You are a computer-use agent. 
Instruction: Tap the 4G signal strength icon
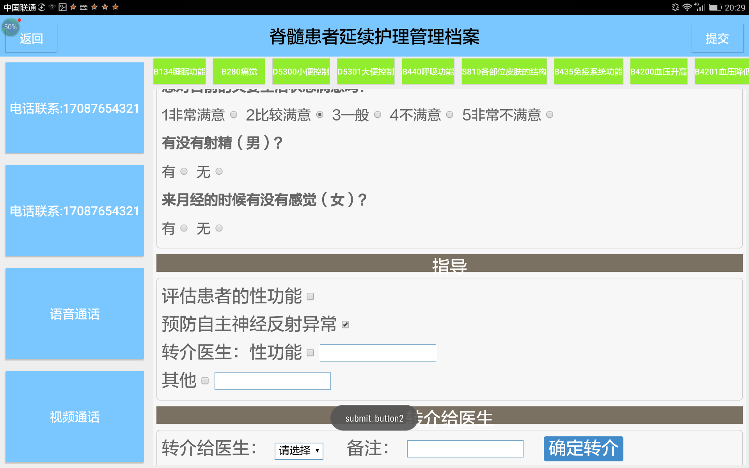[x=700, y=7]
